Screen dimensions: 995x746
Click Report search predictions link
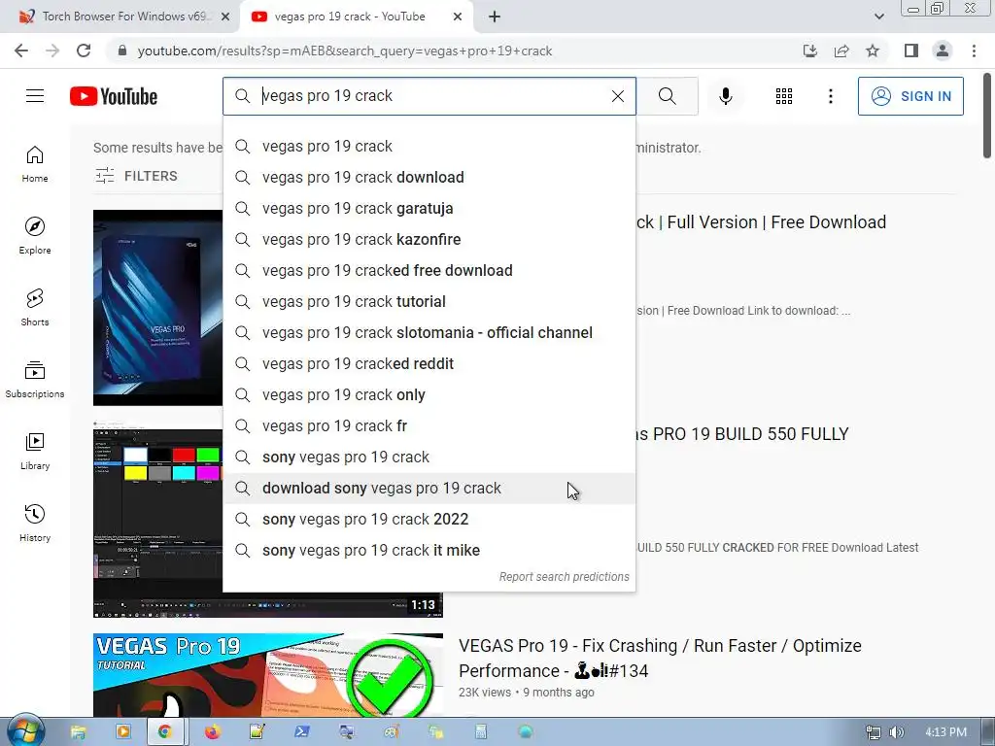pyautogui.click(x=565, y=577)
